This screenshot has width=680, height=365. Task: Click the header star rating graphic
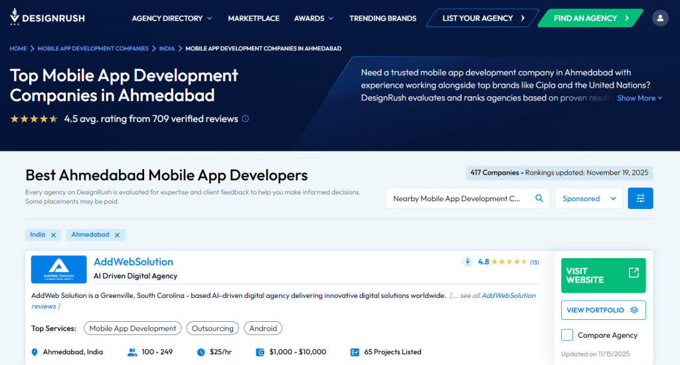tap(34, 119)
